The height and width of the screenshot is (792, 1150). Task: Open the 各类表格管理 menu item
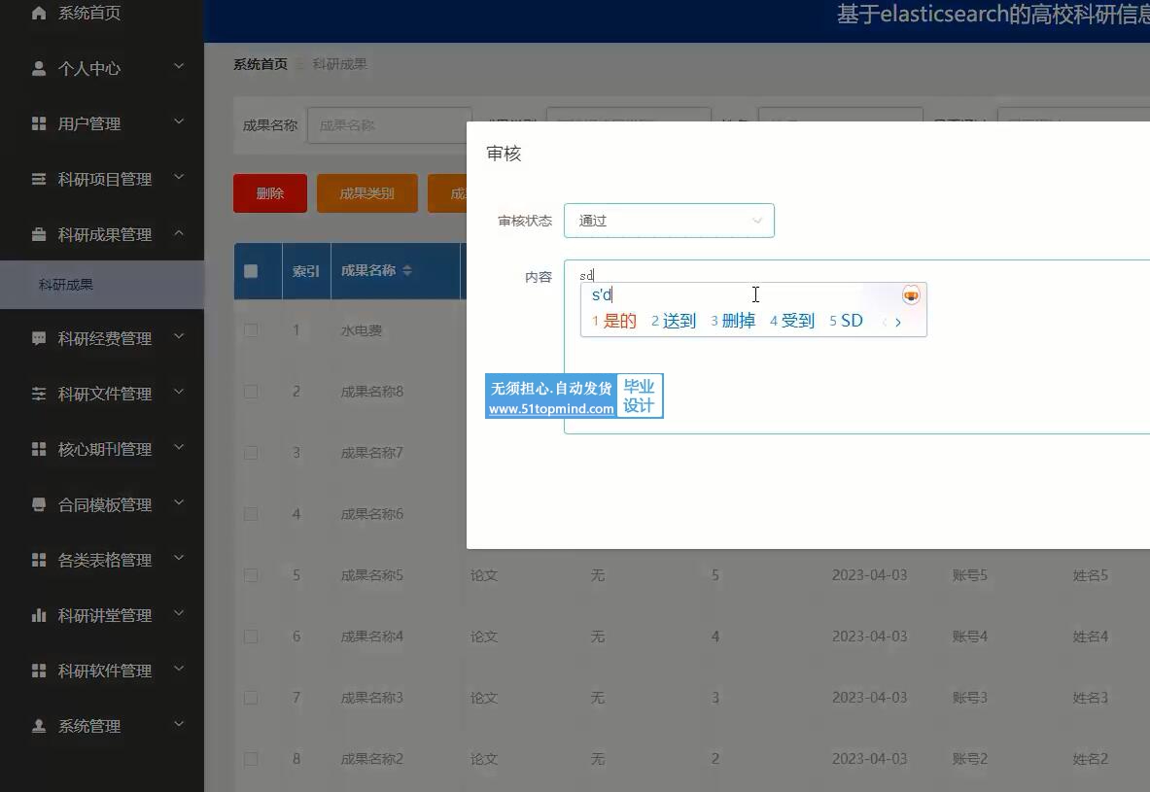click(x=102, y=561)
